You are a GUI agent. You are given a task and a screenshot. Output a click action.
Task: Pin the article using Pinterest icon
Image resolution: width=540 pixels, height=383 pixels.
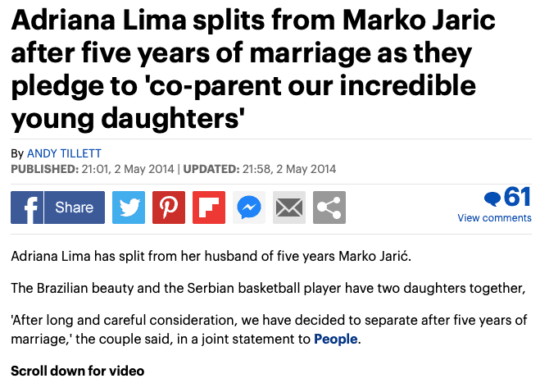pyautogui.click(x=169, y=207)
